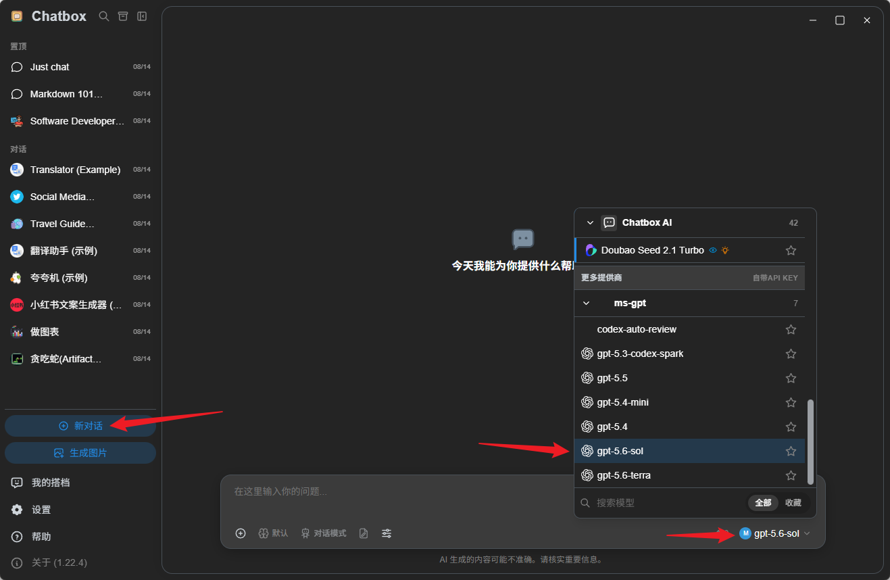The height and width of the screenshot is (580, 890).
Task: Click the 夸夸机 (示例) conversation icon
Action: [x=17, y=278]
